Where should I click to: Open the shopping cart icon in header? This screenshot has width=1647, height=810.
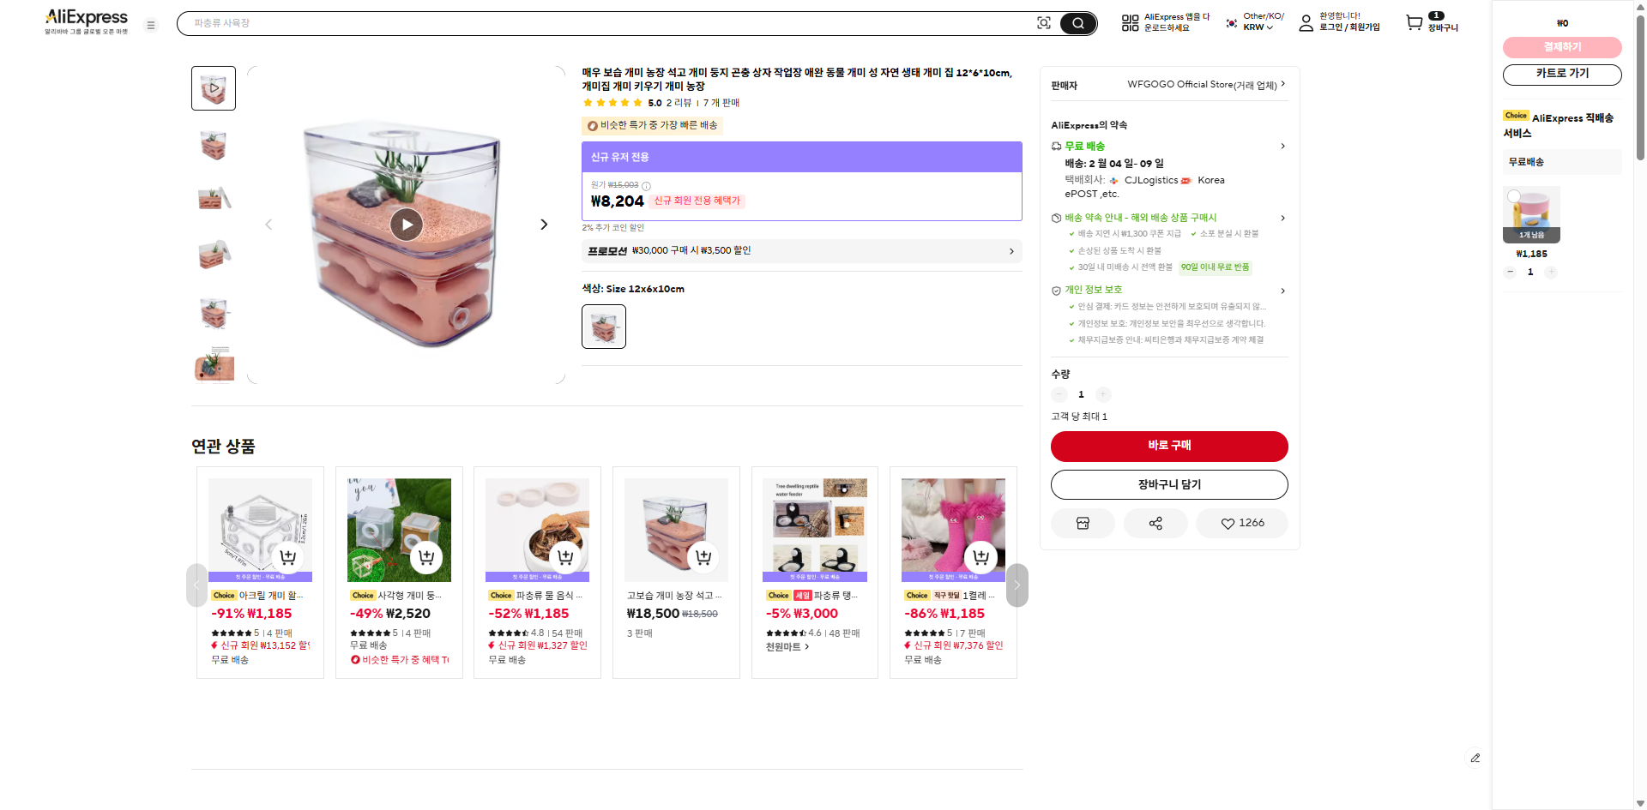click(x=1415, y=23)
